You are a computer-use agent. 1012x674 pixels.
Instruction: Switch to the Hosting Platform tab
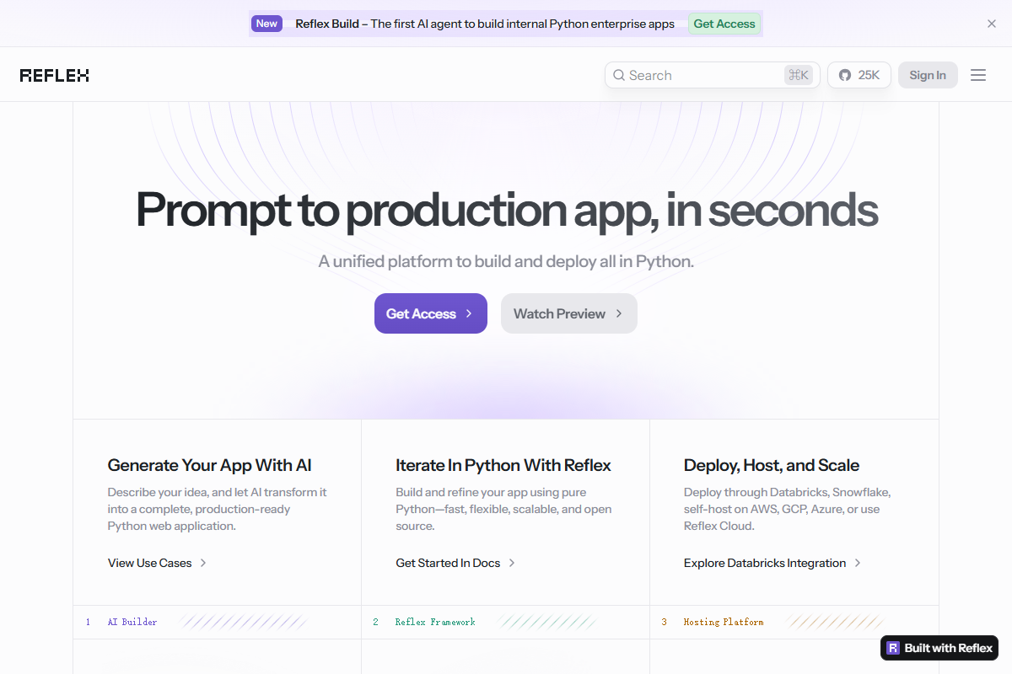[723, 622]
